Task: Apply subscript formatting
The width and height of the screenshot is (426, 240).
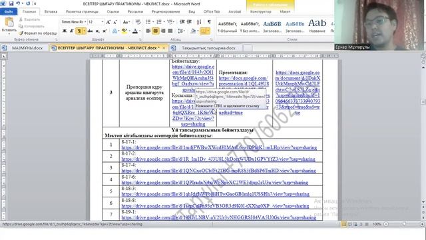Action: click(97, 31)
